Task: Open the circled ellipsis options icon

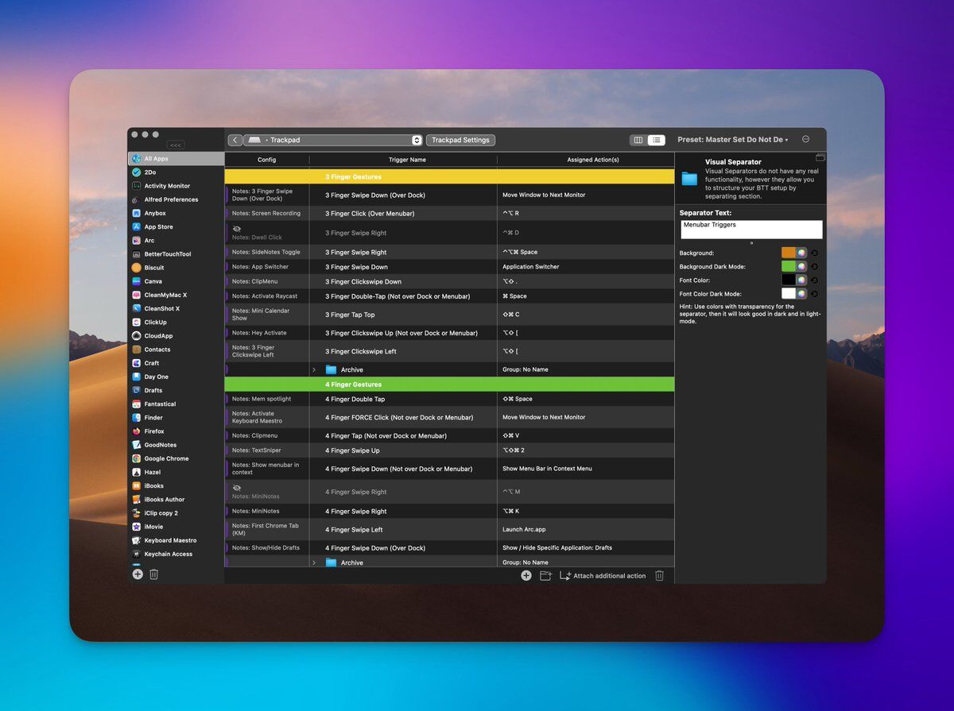Action: [x=805, y=139]
